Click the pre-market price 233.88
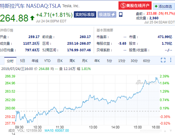Screen dimensions: 175x135 (152, 14)
